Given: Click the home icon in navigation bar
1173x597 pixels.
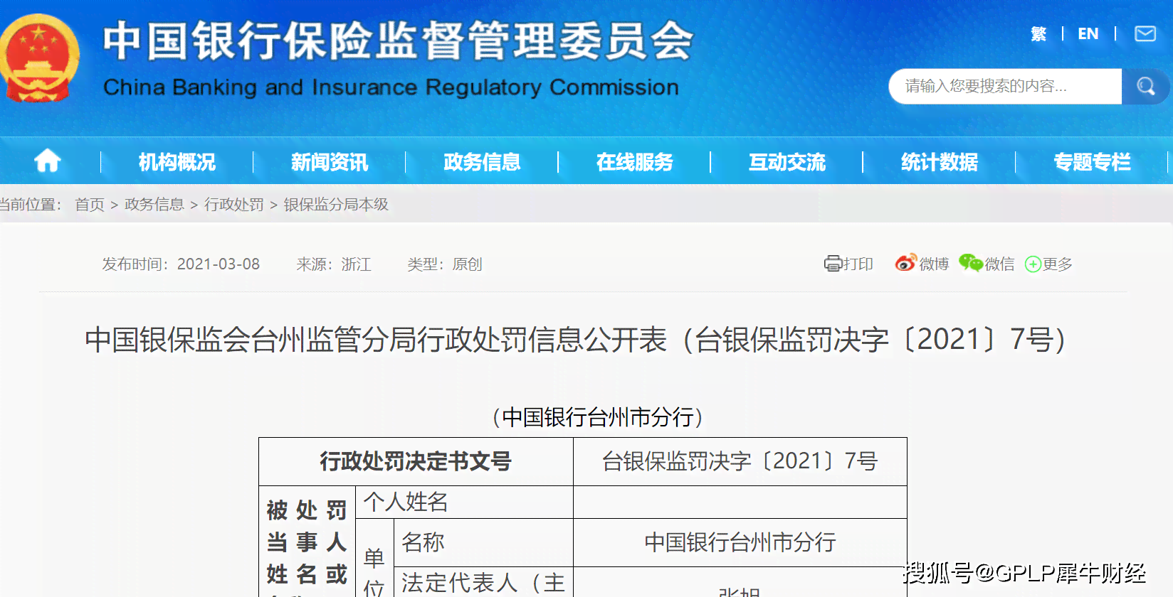Looking at the screenshot, I should coord(48,161).
